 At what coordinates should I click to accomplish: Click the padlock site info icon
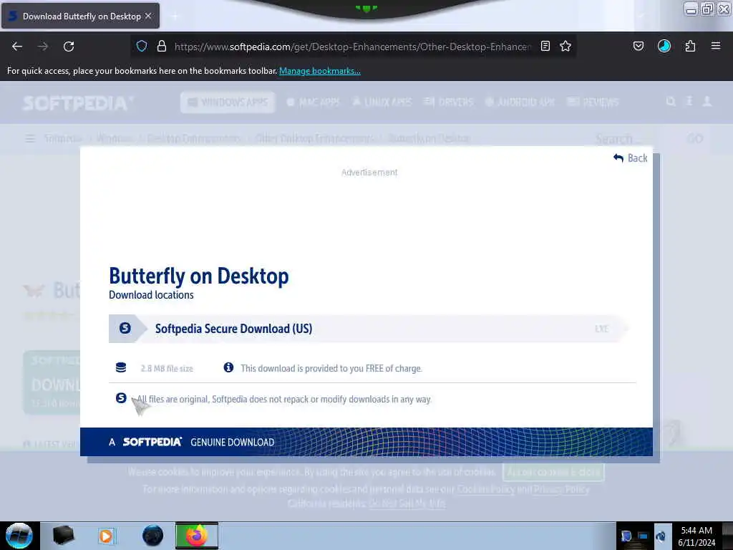tap(162, 46)
